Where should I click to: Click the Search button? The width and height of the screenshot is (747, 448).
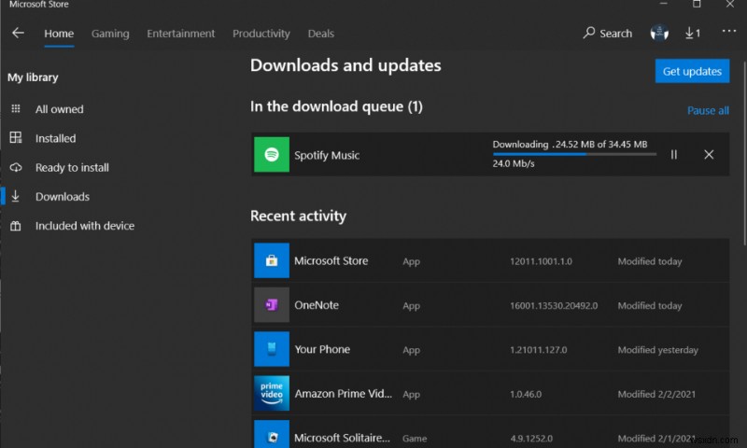[608, 33]
